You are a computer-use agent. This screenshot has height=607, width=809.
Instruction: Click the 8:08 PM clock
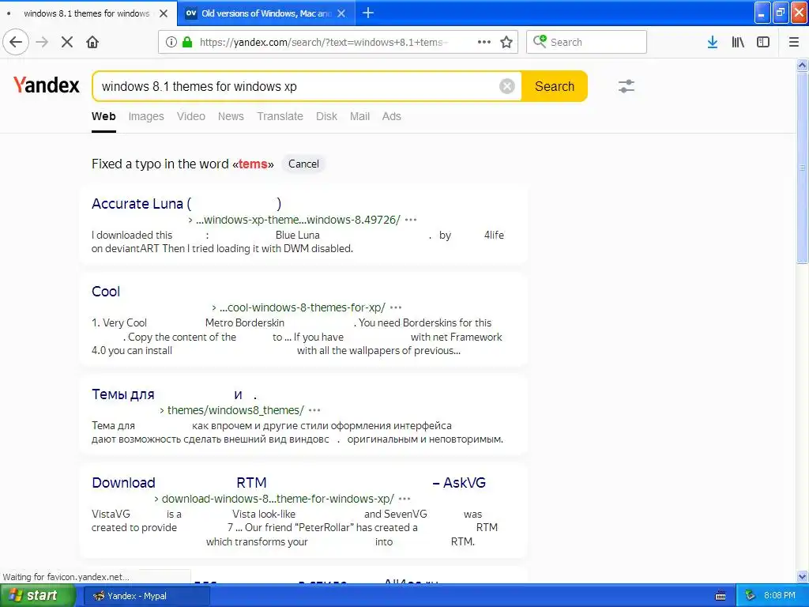click(x=780, y=596)
